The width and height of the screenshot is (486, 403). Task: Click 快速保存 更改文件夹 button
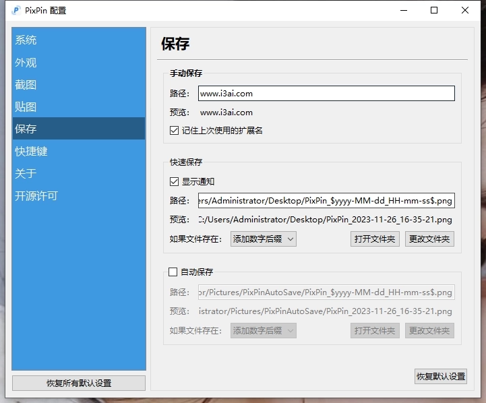coord(429,239)
